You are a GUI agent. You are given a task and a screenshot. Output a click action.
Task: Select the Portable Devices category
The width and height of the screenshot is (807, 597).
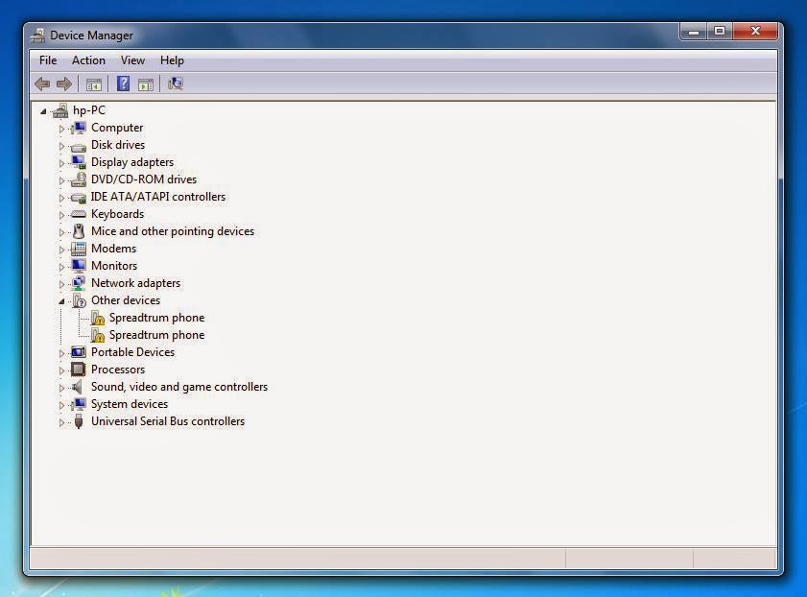132,351
